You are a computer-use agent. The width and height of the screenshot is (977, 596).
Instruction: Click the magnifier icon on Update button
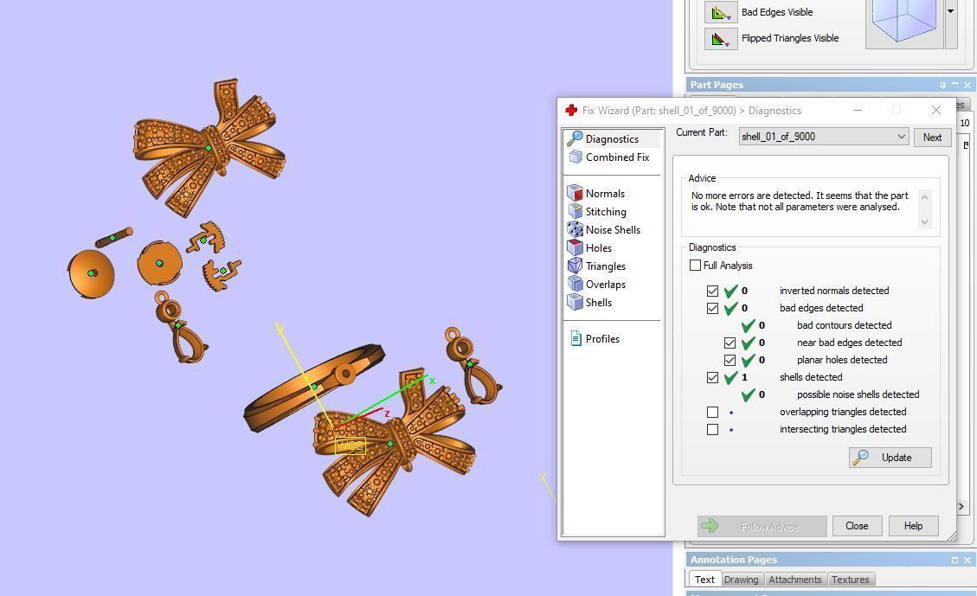[x=860, y=457]
